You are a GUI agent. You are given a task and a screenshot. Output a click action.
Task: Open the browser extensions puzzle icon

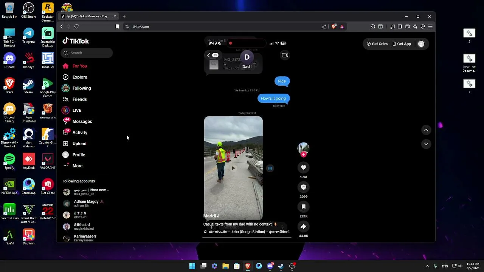[x=373, y=26]
